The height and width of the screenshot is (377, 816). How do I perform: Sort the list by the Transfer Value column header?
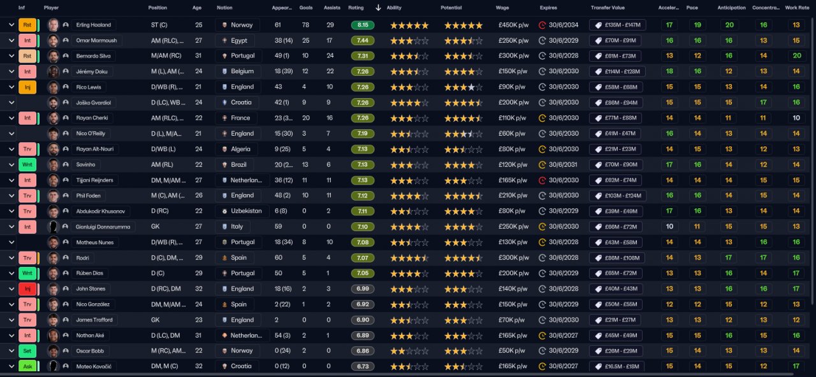click(x=608, y=8)
